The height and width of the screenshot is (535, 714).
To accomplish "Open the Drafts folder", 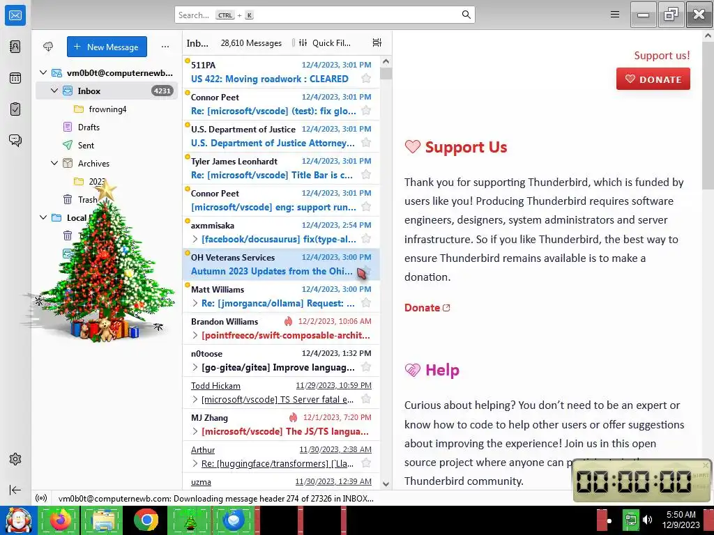I will coord(89,127).
